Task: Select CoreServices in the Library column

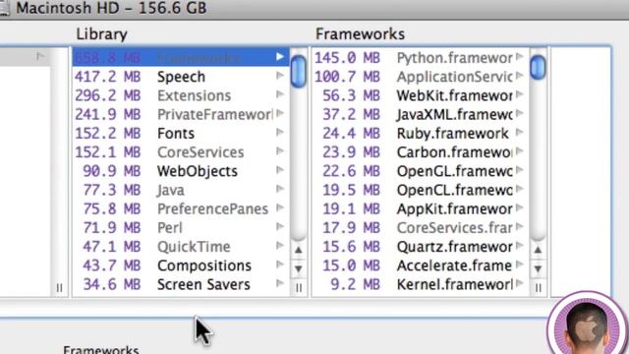Action: (181, 152)
